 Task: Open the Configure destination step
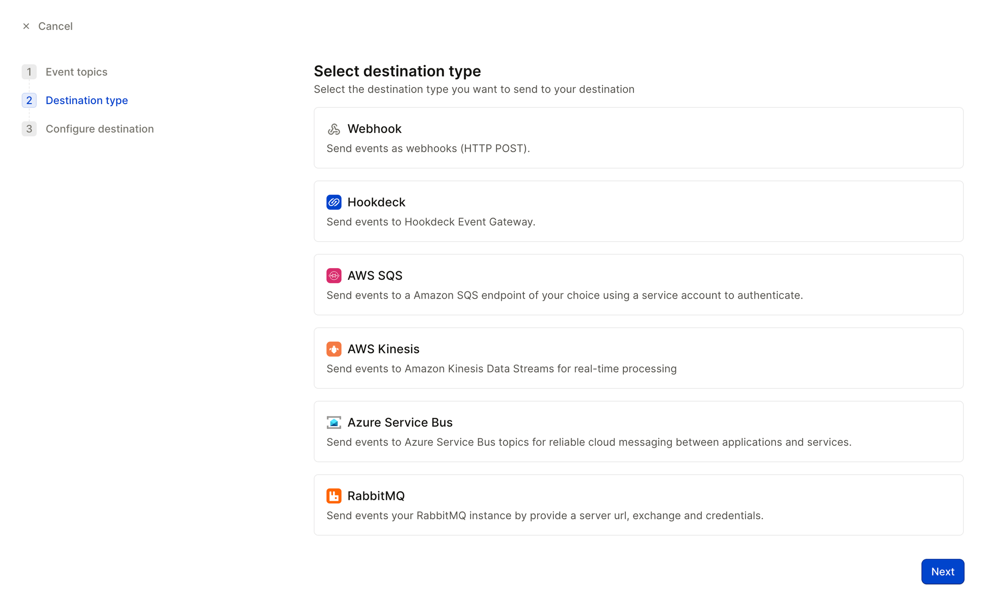(x=99, y=129)
